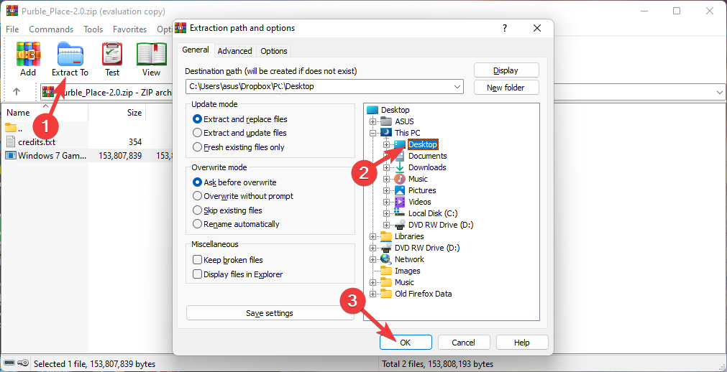Click the Desktop root icon in folder tree
This screenshot has height=372, width=727.
[372, 110]
